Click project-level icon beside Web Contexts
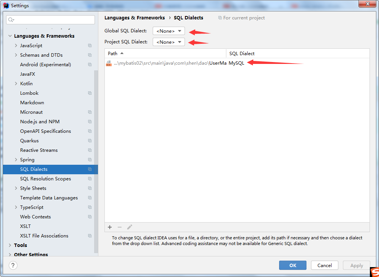The image size is (379, 277). pyautogui.click(x=90, y=217)
